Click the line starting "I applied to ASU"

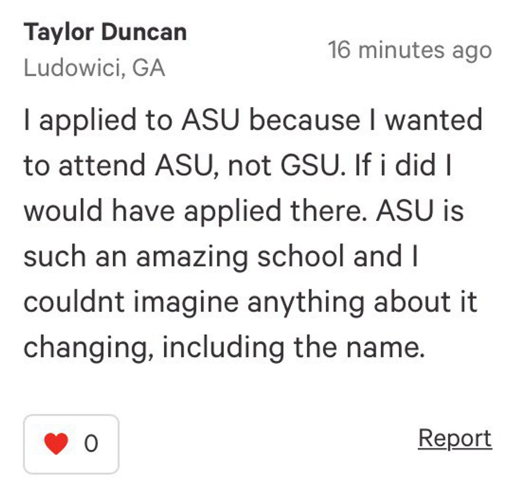[252, 121]
